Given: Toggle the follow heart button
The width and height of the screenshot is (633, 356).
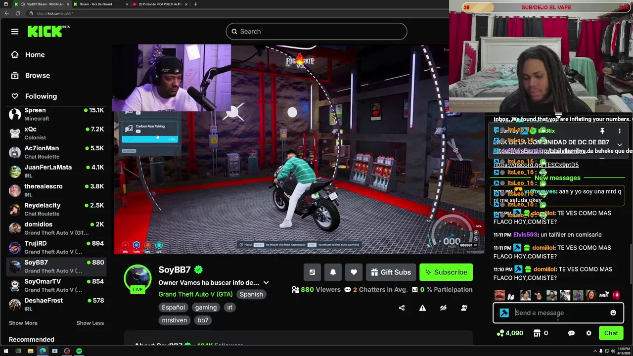Looking at the screenshot, I should pyautogui.click(x=354, y=272).
